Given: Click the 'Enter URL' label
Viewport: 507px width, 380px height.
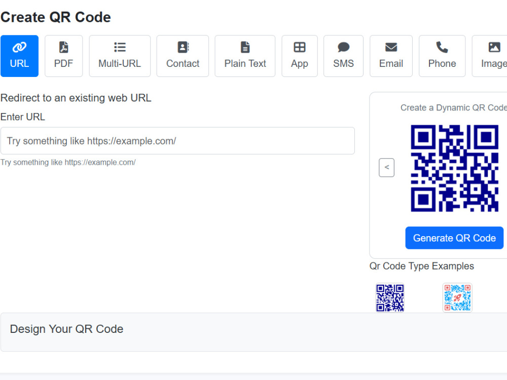Looking at the screenshot, I should point(23,117).
